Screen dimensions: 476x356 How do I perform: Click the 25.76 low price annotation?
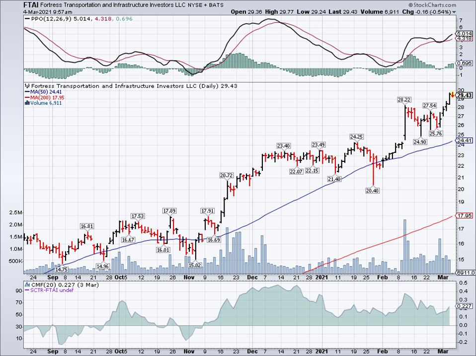pyautogui.click(x=436, y=133)
